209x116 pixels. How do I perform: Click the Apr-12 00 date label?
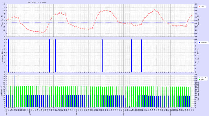coord(77,112)
